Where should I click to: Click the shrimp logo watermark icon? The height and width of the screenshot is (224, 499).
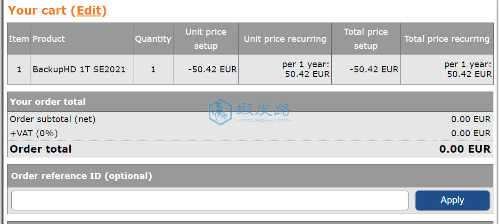[220, 112]
